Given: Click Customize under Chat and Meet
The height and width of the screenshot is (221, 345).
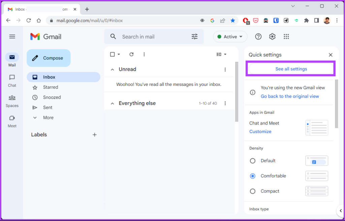Looking at the screenshot, I should pyautogui.click(x=260, y=132).
